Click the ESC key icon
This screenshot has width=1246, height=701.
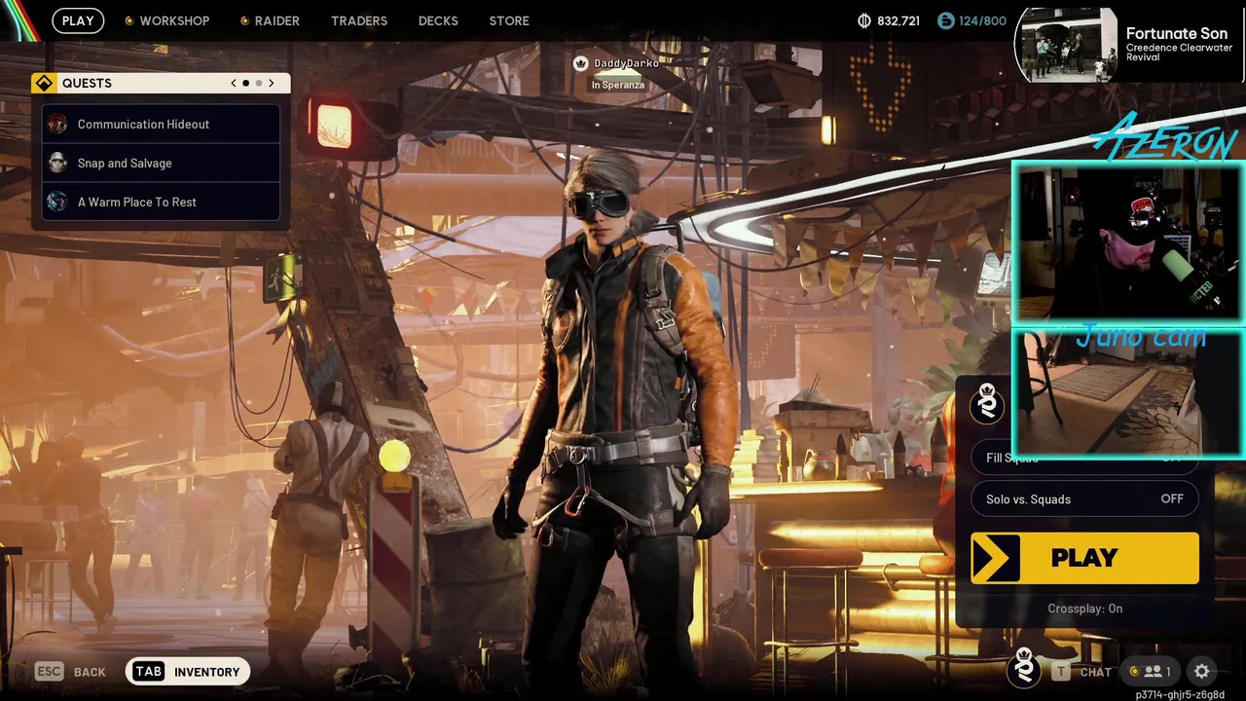coord(49,671)
